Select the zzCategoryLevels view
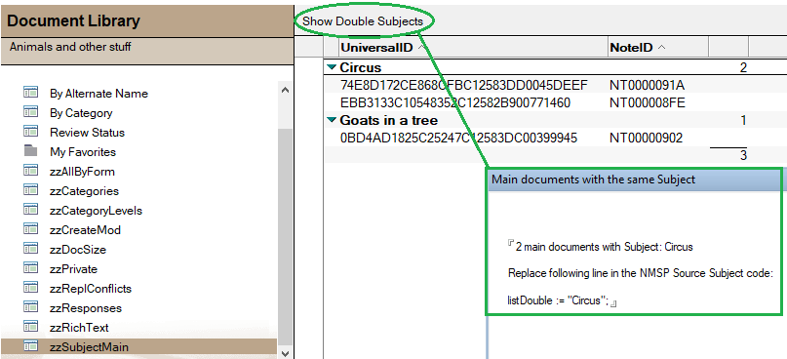787x359 pixels. tap(96, 211)
